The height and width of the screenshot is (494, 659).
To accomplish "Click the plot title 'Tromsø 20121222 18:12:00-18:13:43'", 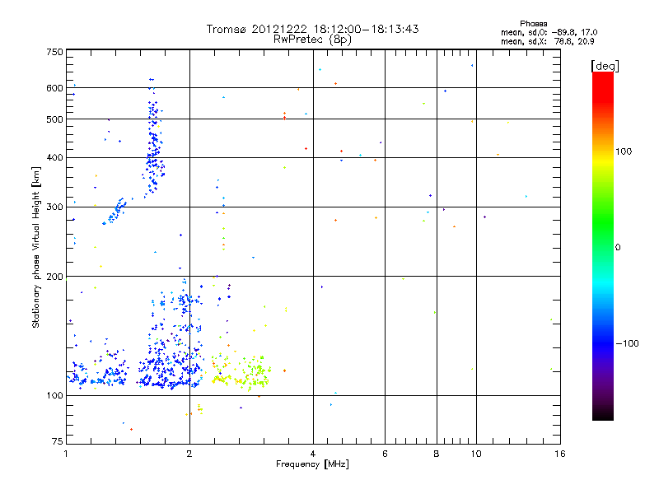I will 312,29.
